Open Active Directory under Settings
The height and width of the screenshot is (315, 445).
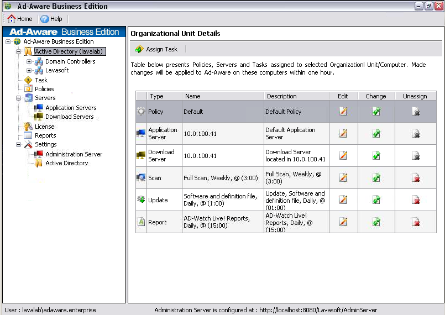tap(67, 163)
